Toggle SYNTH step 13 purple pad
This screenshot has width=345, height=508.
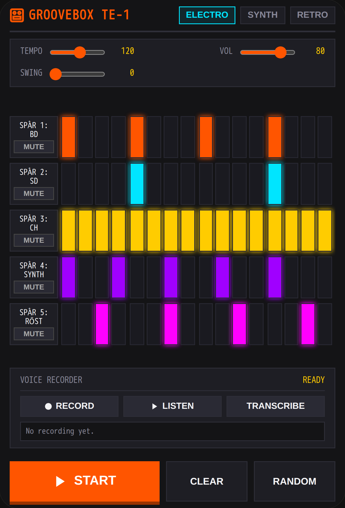point(275,277)
